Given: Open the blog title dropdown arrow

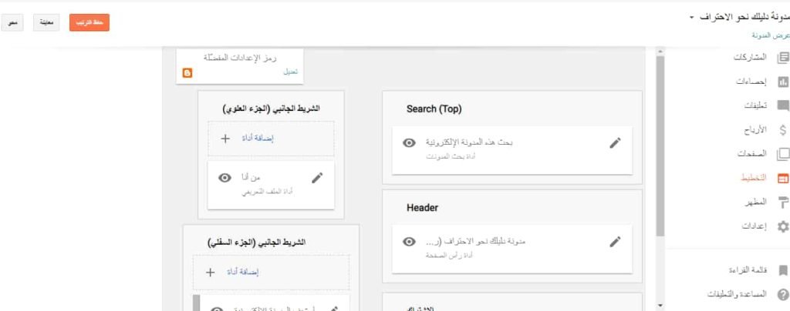Looking at the screenshot, I should [692, 17].
